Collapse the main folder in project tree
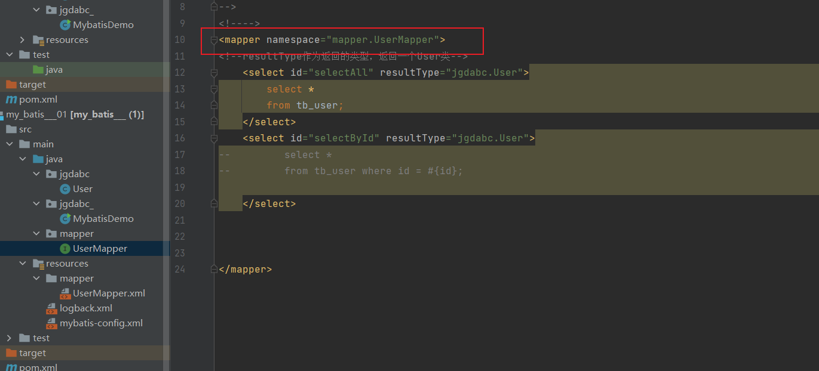 pyautogui.click(x=9, y=144)
